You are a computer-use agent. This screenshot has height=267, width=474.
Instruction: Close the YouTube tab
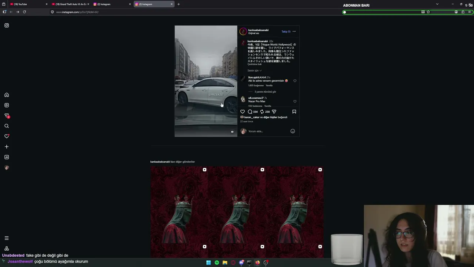[47, 4]
